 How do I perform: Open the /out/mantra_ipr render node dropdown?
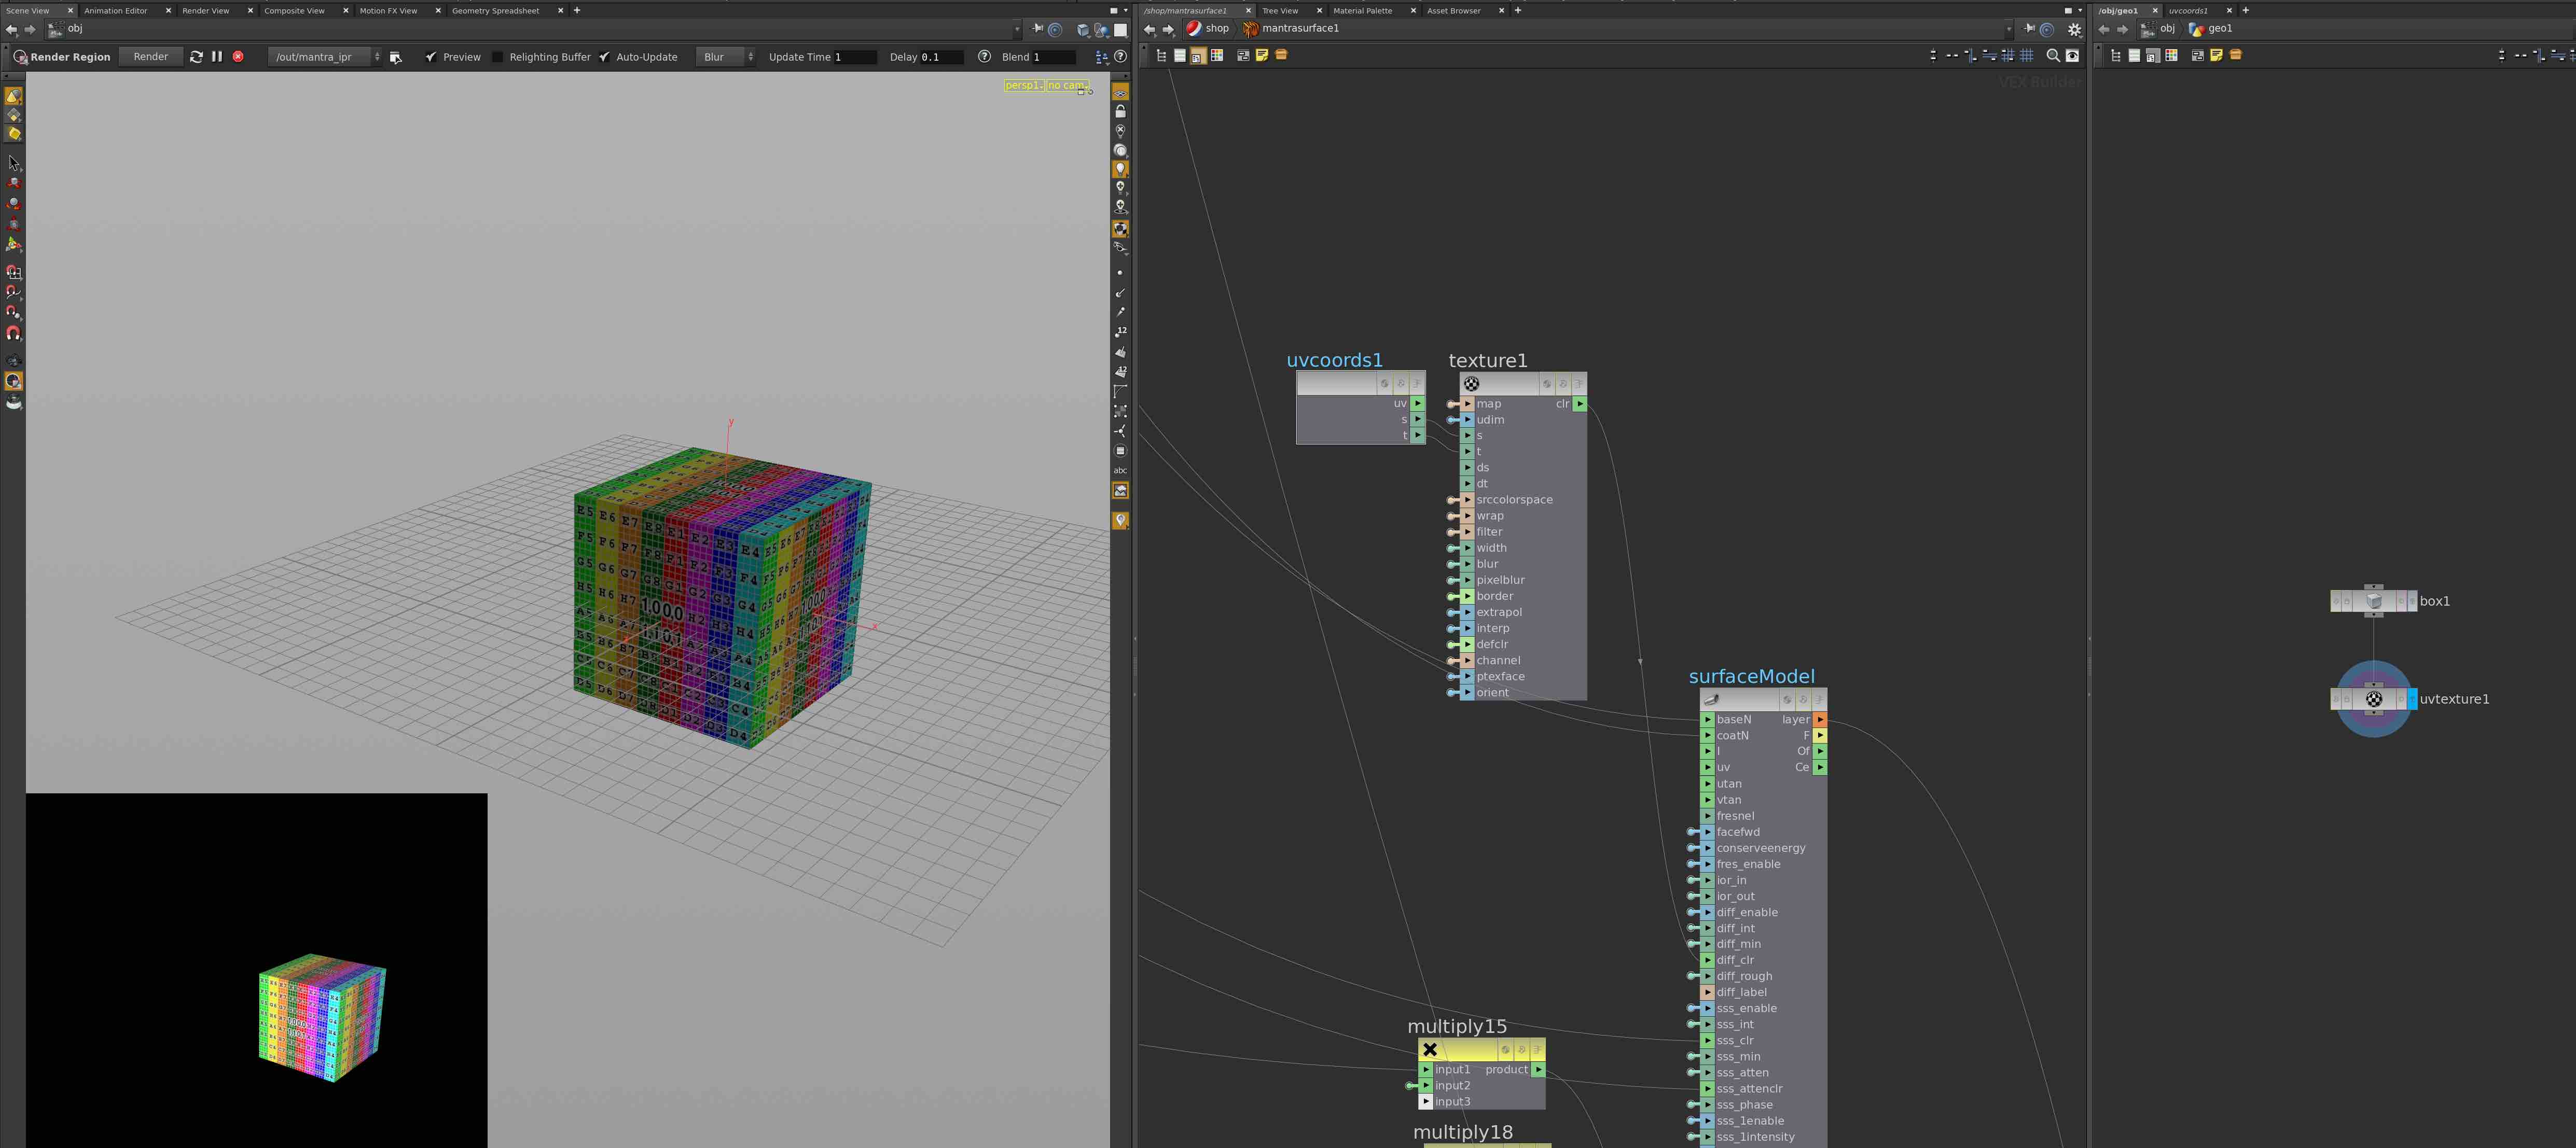325,57
